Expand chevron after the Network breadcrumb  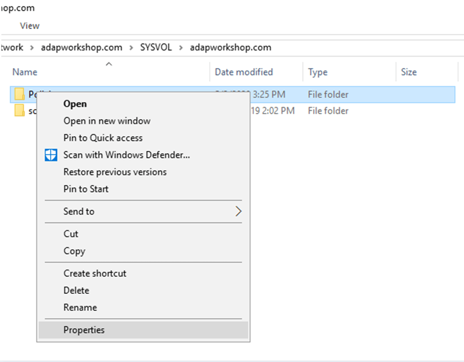[32, 48]
